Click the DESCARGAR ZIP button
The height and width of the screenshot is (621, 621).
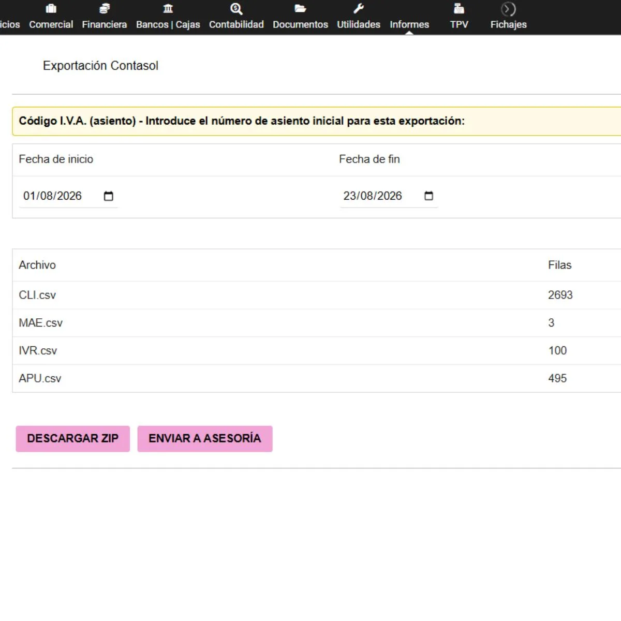(73, 438)
